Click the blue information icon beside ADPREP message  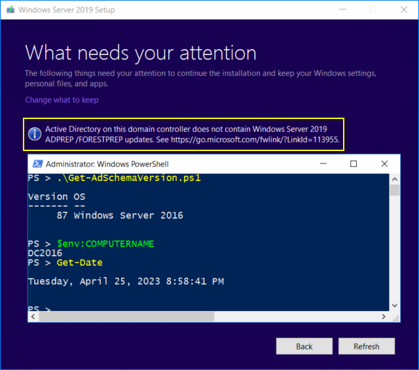35,134
